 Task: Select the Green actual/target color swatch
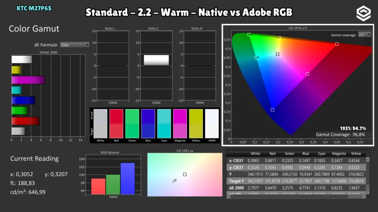[x=132, y=124]
